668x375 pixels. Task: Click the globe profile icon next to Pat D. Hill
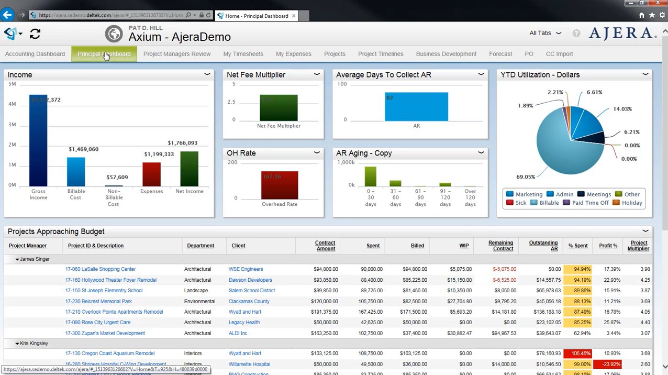114,34
